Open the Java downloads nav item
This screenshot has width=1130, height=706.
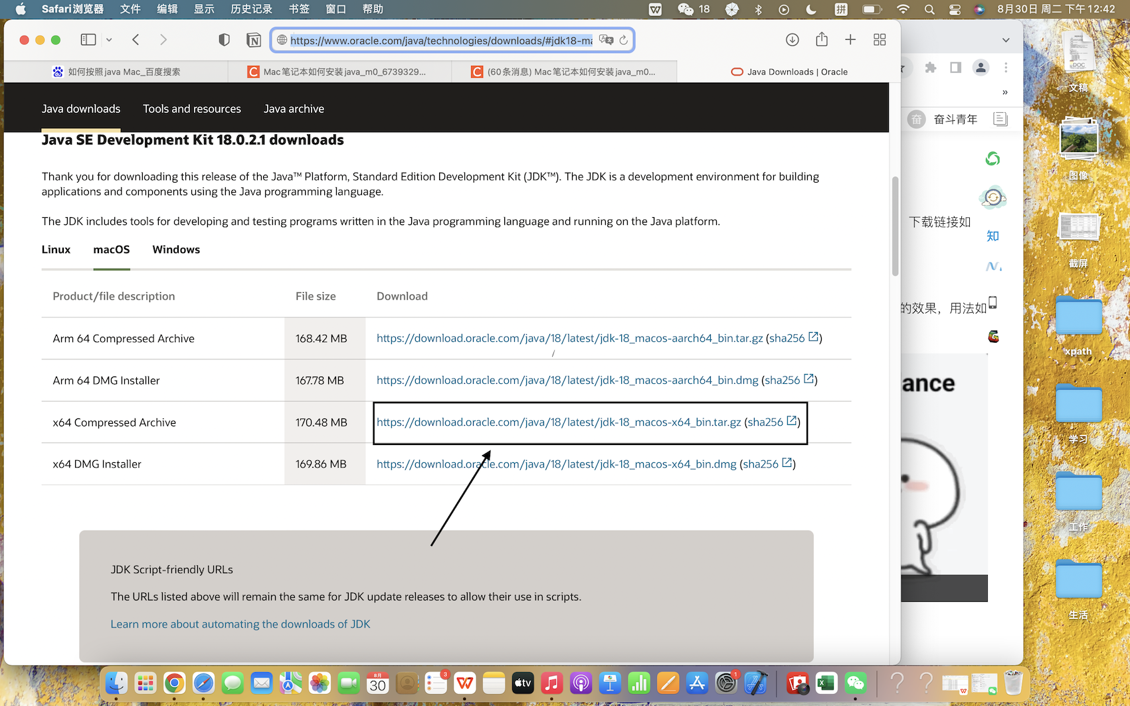(81, 109)
